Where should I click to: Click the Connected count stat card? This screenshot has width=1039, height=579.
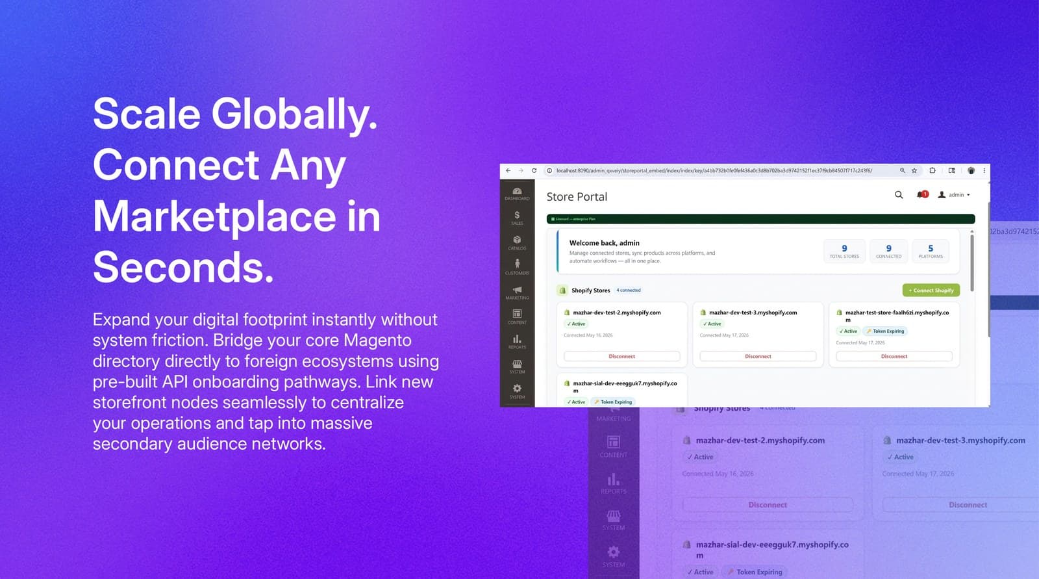tap(888, 251)
